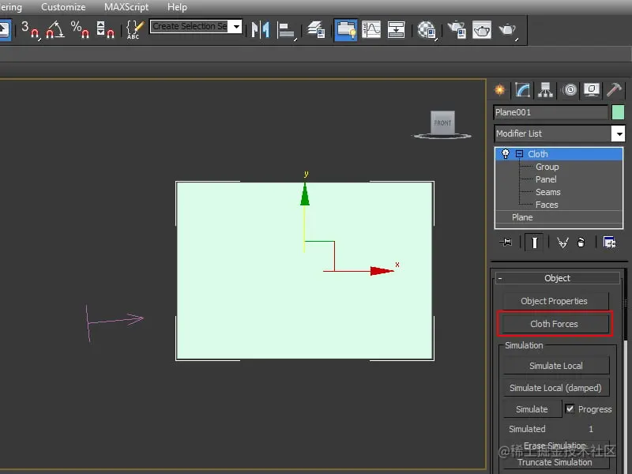Click the Render Production teapot icon
Screen dimensions: 632x474
click(508, 30)
